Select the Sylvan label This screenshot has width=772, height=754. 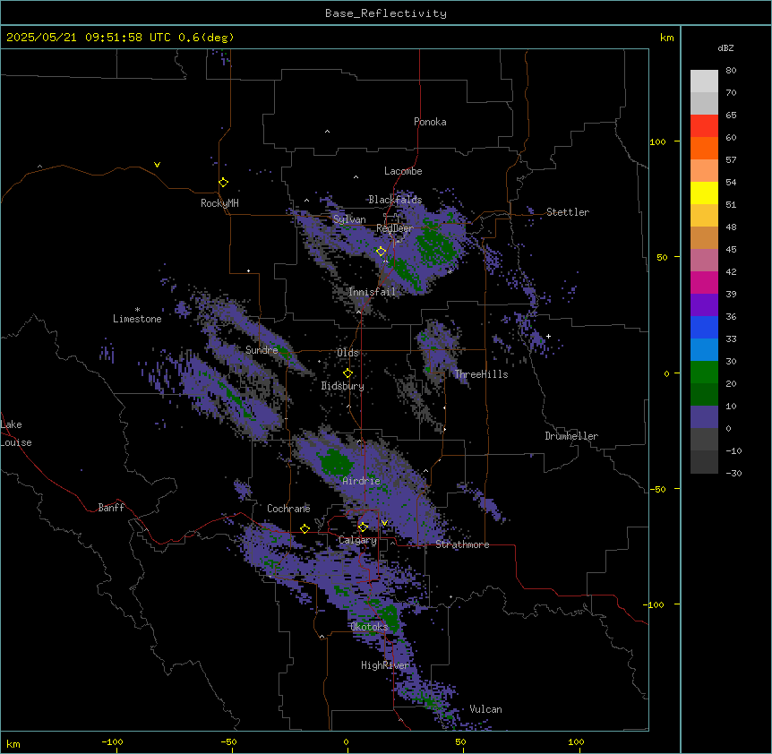coord(349,219)
